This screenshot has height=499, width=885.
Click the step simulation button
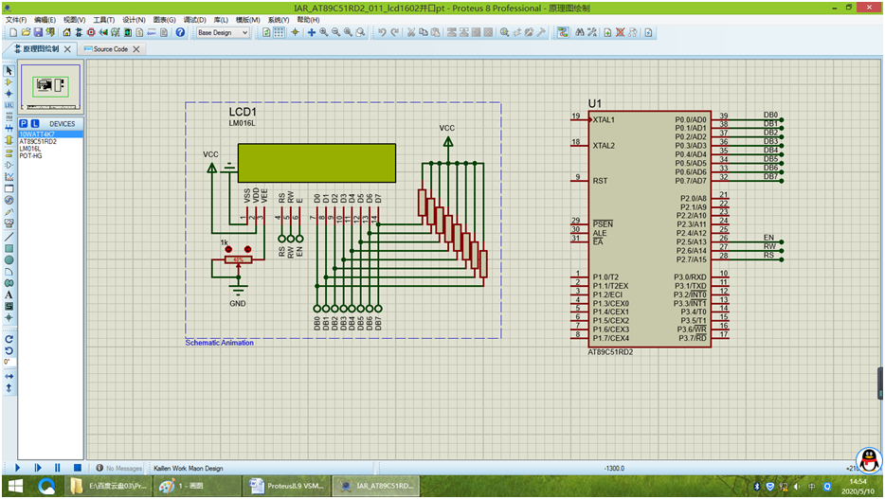(38, 468)
